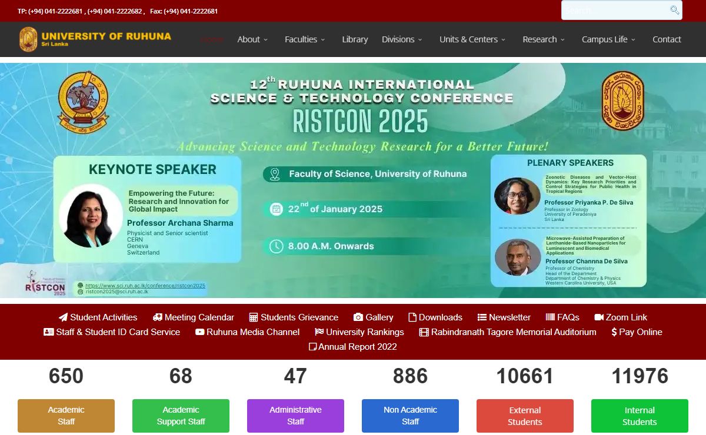706x435 pixels.
Task: Open the FAQs barcode icon
Action: (550, 317)
